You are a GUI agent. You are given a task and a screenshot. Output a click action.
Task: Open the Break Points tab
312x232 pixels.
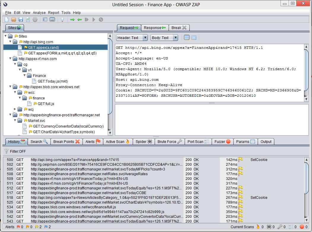point(66,141)
